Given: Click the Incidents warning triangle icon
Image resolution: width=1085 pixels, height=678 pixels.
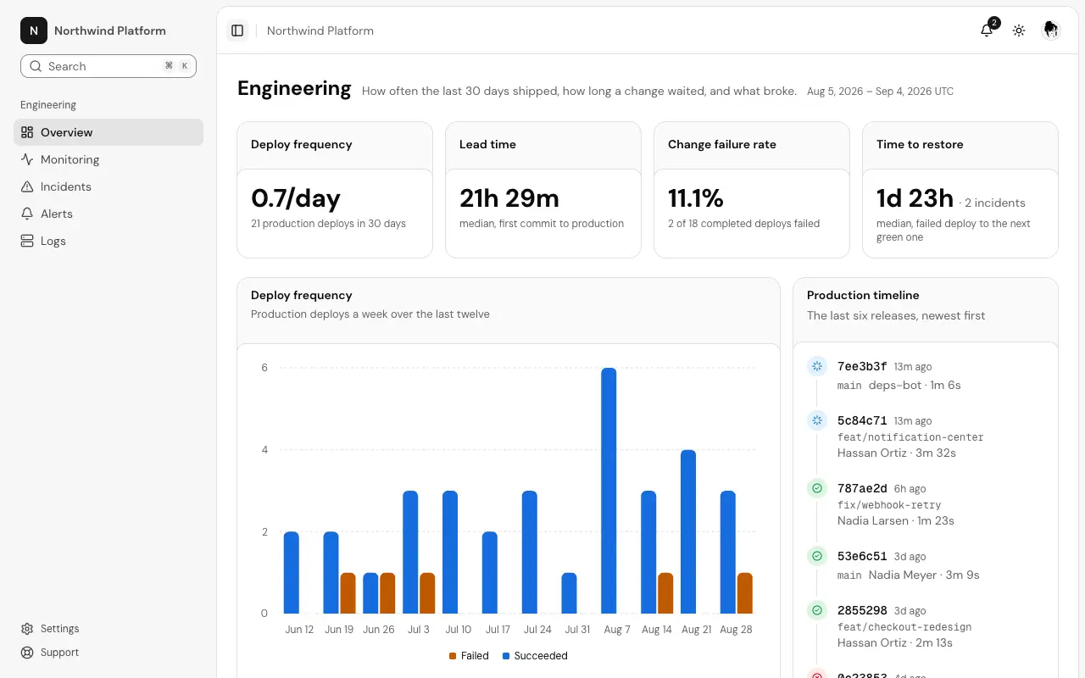Looking at the screenshot, I should (x=27, y=186).
